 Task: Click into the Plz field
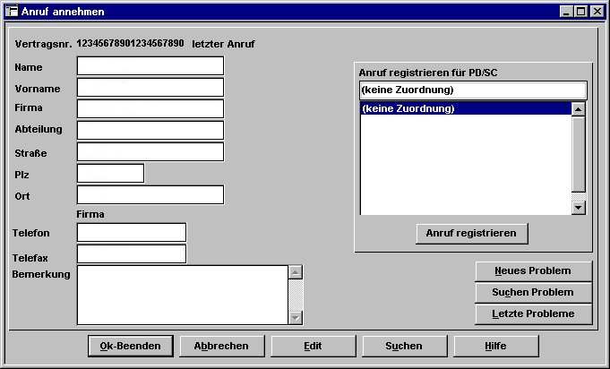[110, 174]
